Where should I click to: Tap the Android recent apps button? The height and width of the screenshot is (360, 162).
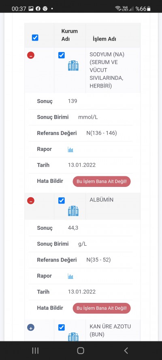[x=35, y=350]
